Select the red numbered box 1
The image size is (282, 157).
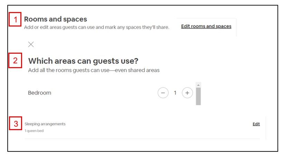click(15, 20)
